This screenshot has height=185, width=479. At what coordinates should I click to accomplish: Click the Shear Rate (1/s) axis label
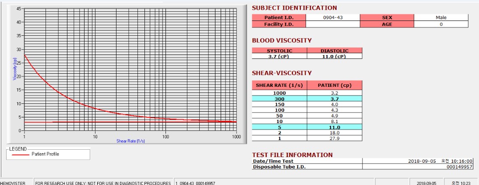coord(130,141)
